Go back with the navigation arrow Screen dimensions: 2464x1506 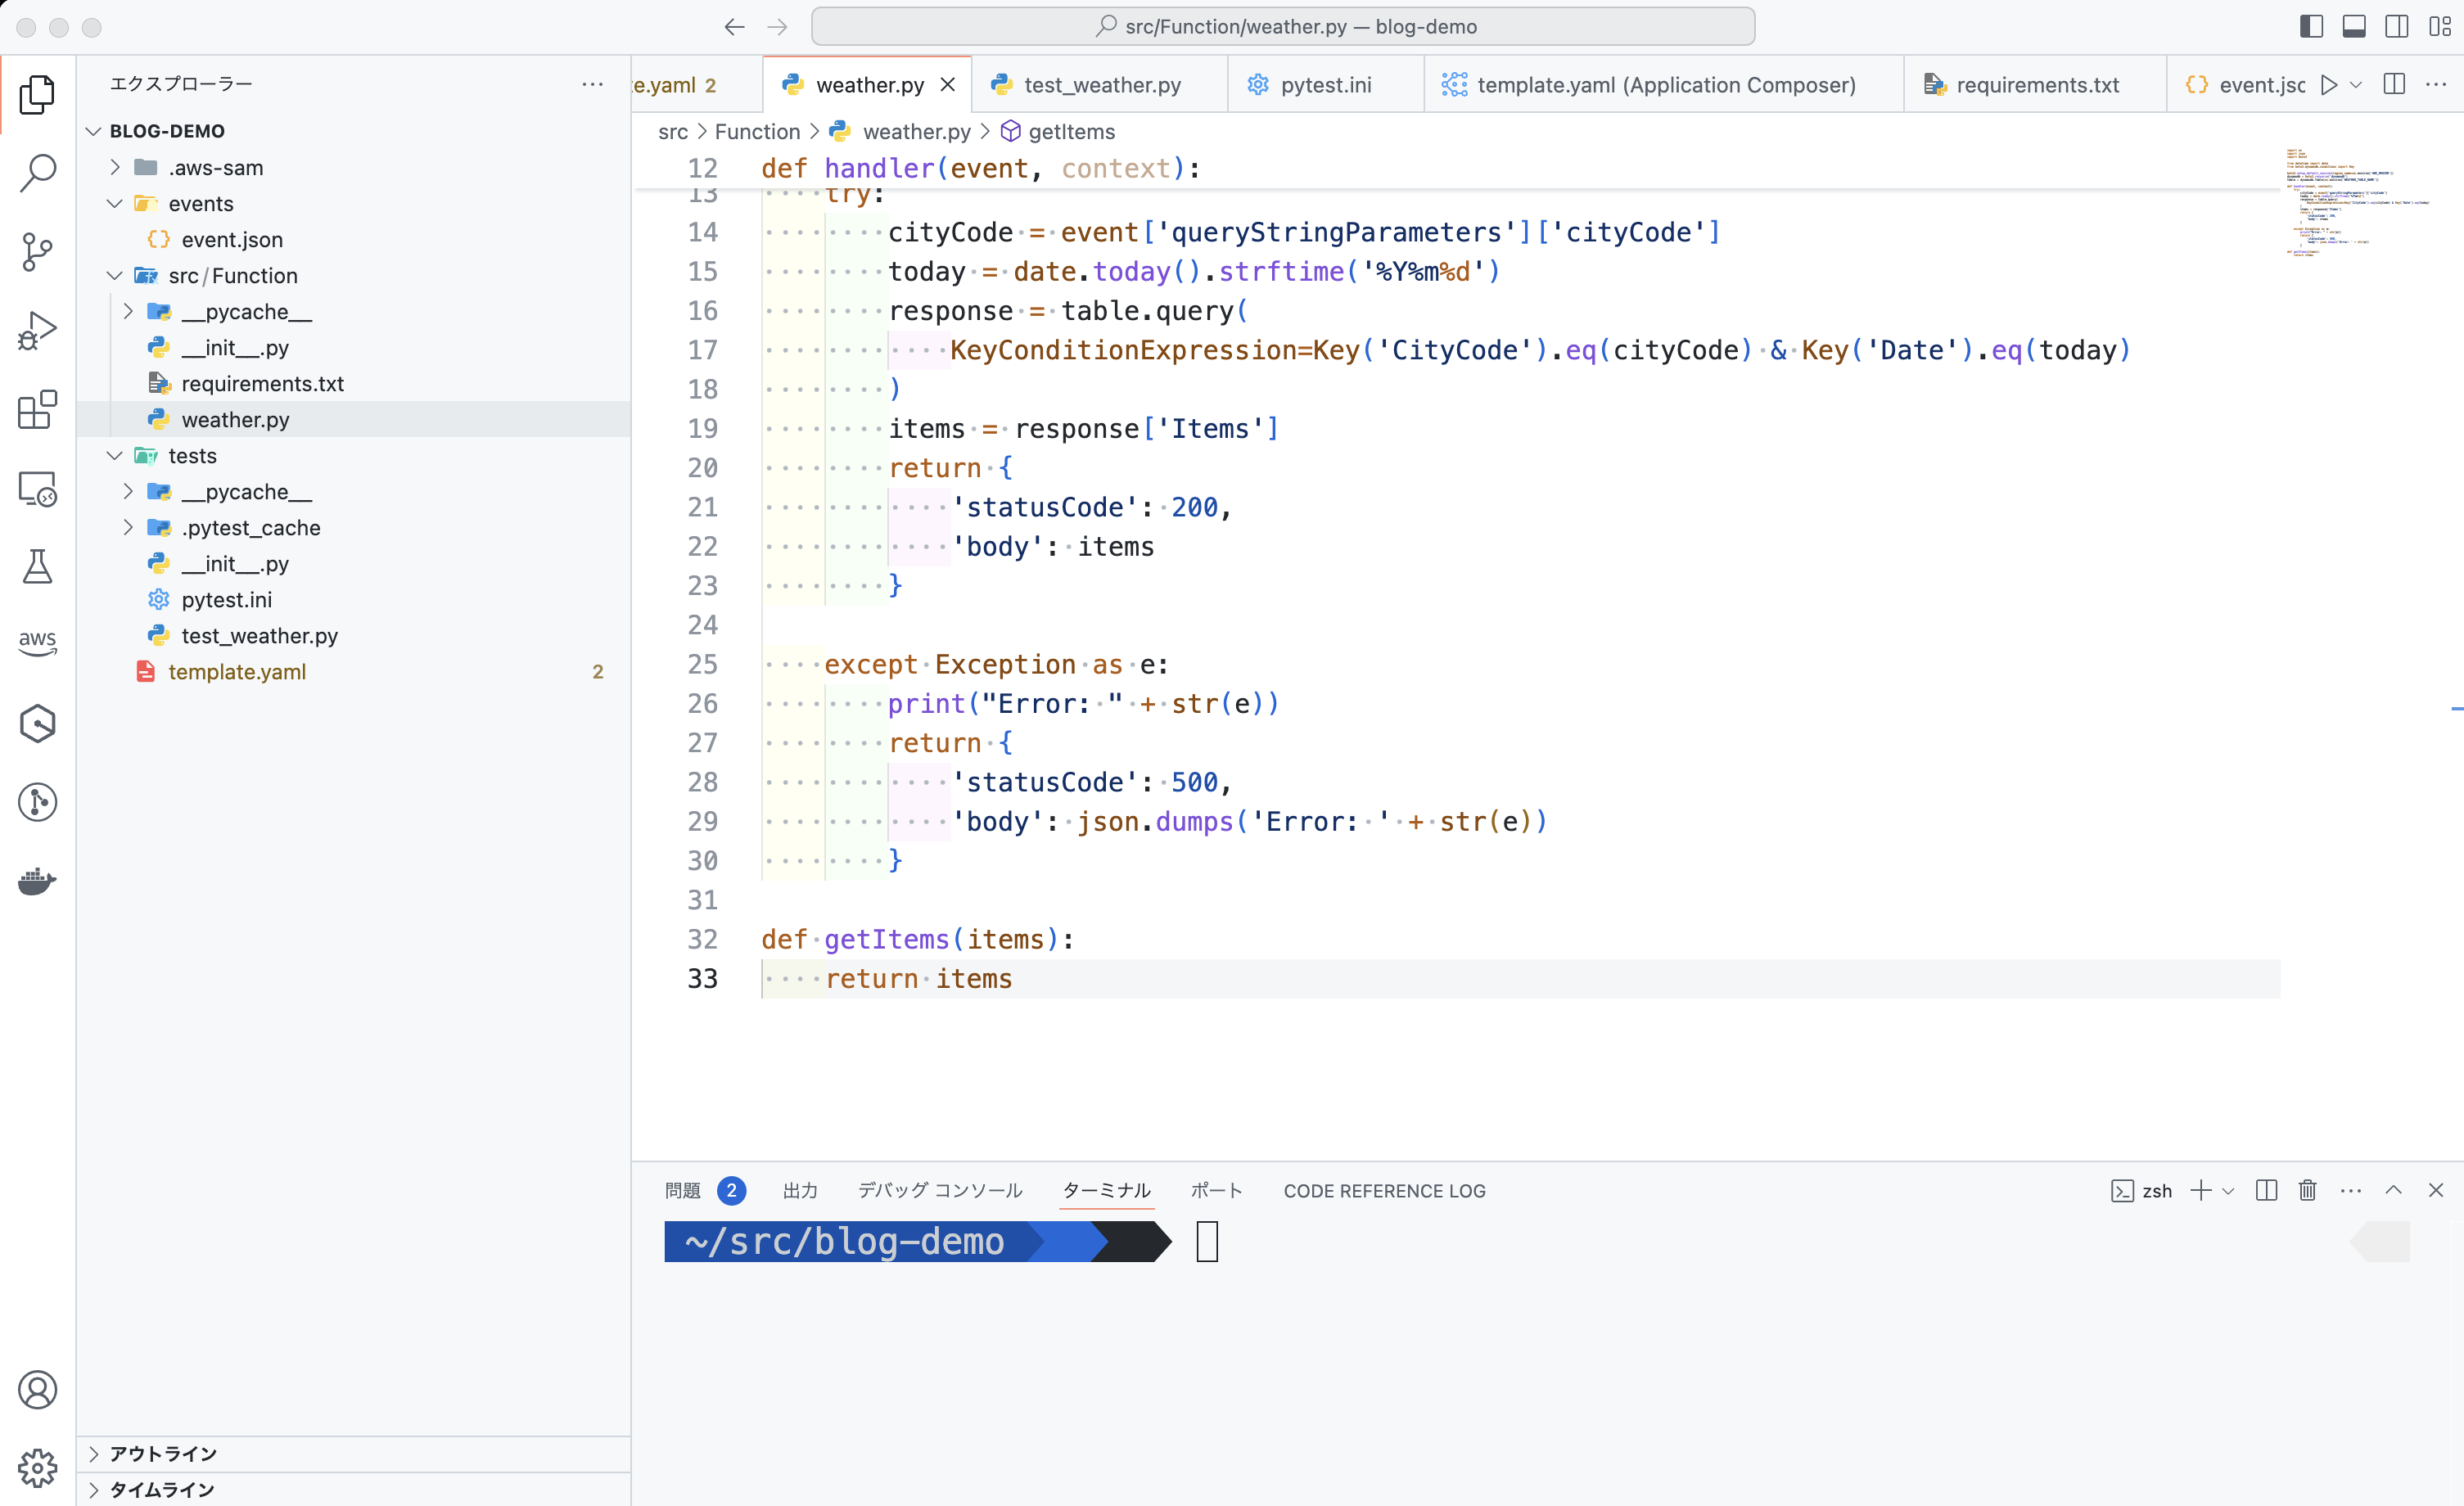tap(734, 27)
